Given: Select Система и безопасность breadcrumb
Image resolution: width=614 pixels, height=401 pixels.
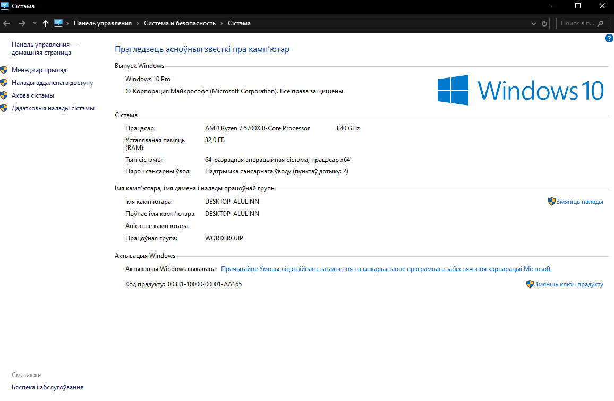Looking at the screenshot, I should click(180, 23).
